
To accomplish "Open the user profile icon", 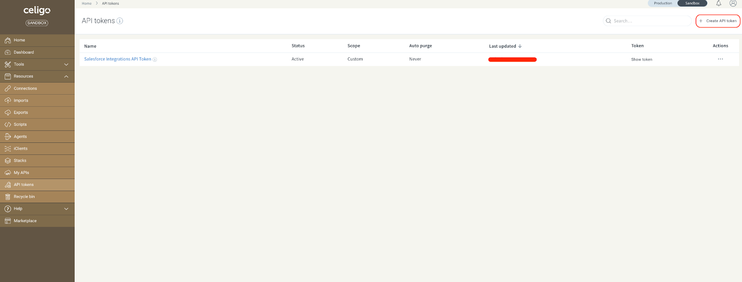I will point(733,3).
